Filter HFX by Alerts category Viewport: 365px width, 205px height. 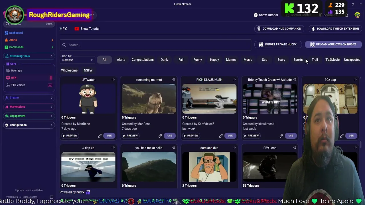(121, 60)
